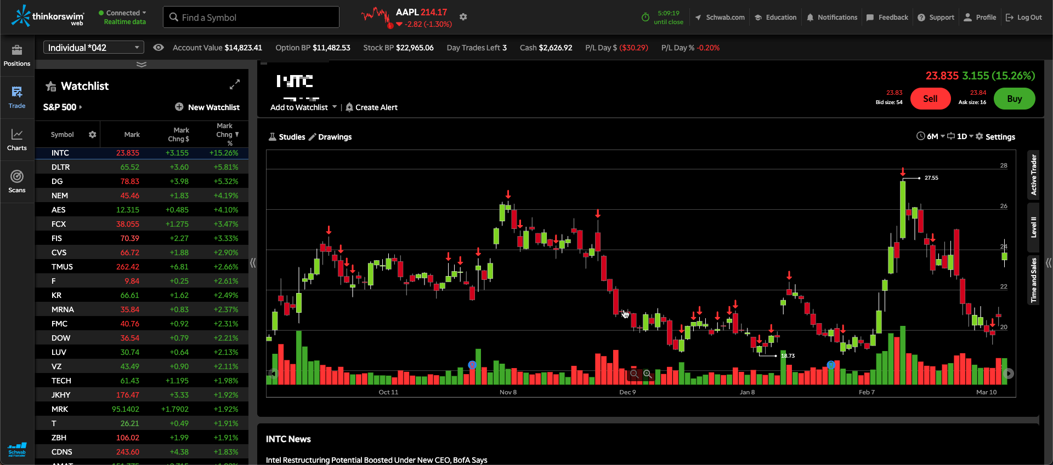Click the chart zoom in magnifier

point(647,374)
